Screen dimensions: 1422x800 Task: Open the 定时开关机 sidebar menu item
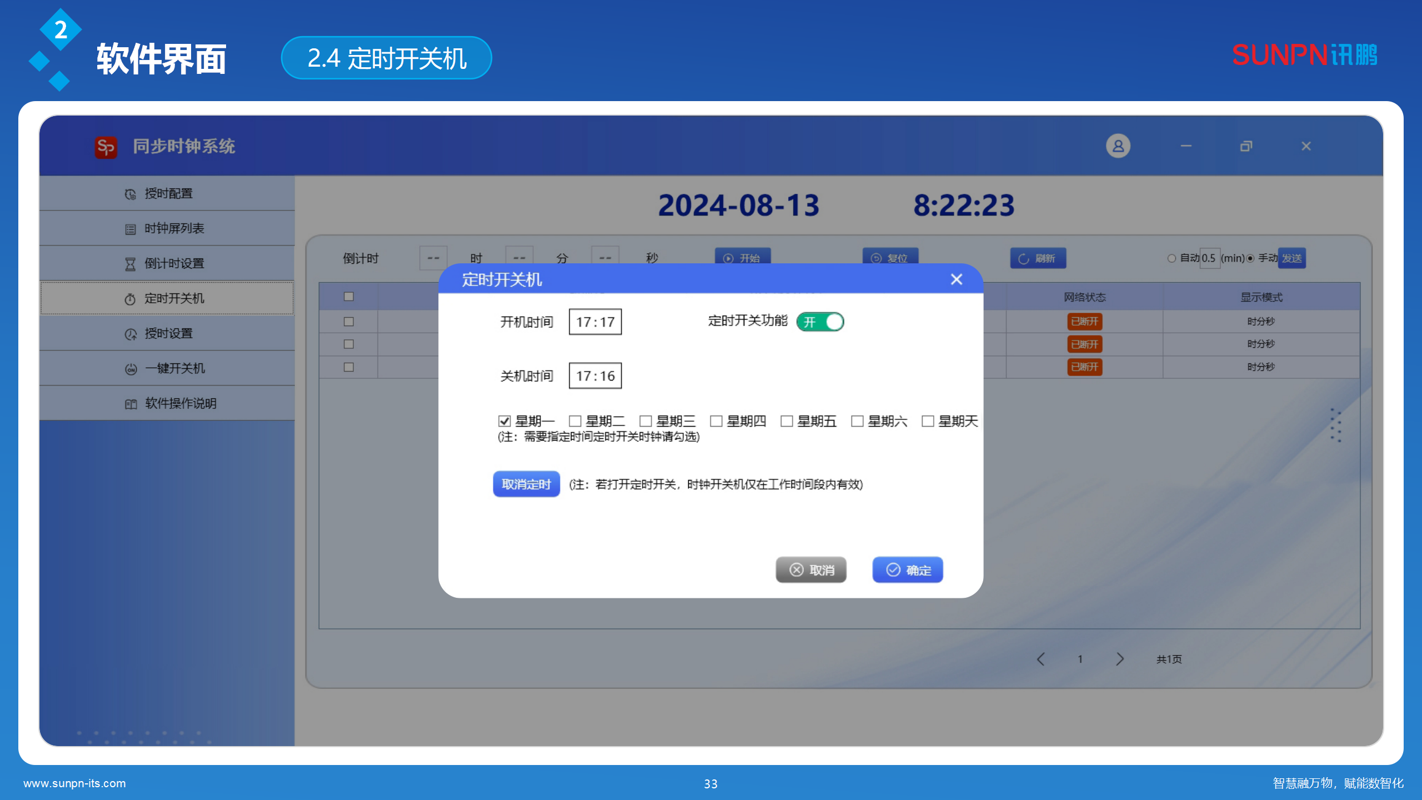(x=167, y=298)
